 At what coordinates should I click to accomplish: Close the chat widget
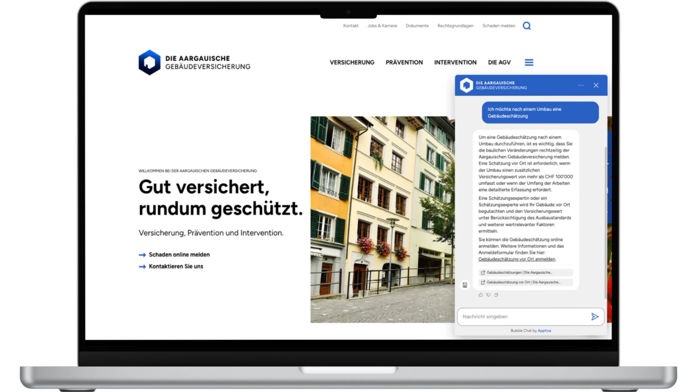click(x=596, y=85)
